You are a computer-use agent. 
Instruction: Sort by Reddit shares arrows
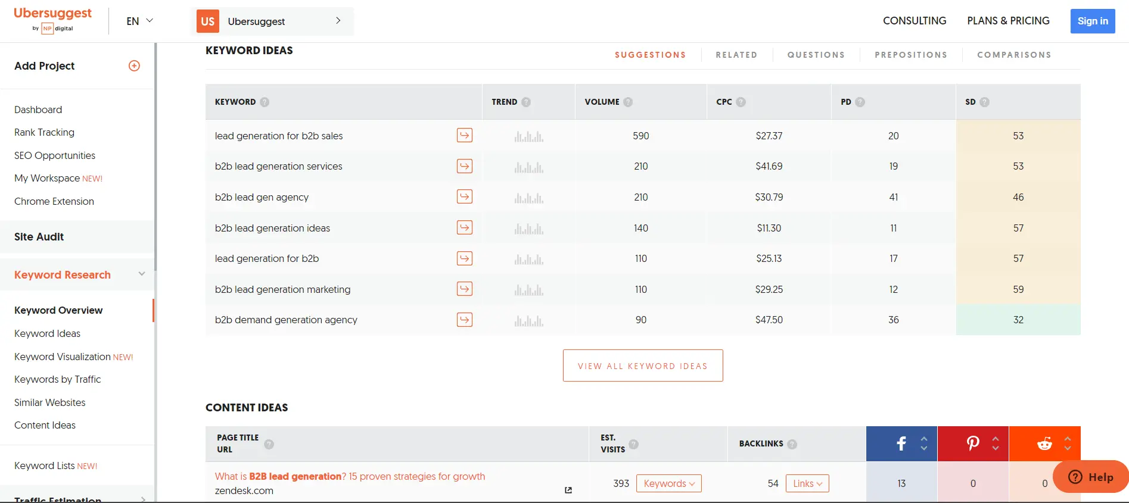[1068, 443]
